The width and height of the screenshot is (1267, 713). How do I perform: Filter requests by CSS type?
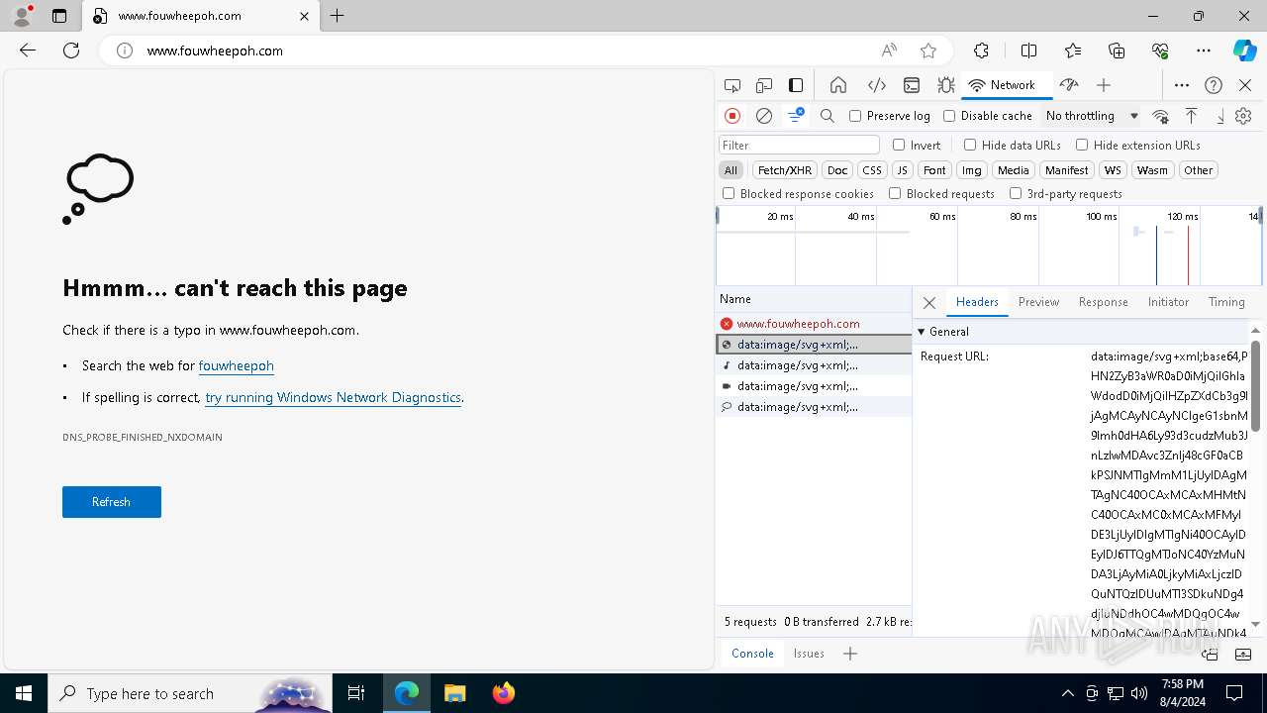tap(871, 170)
